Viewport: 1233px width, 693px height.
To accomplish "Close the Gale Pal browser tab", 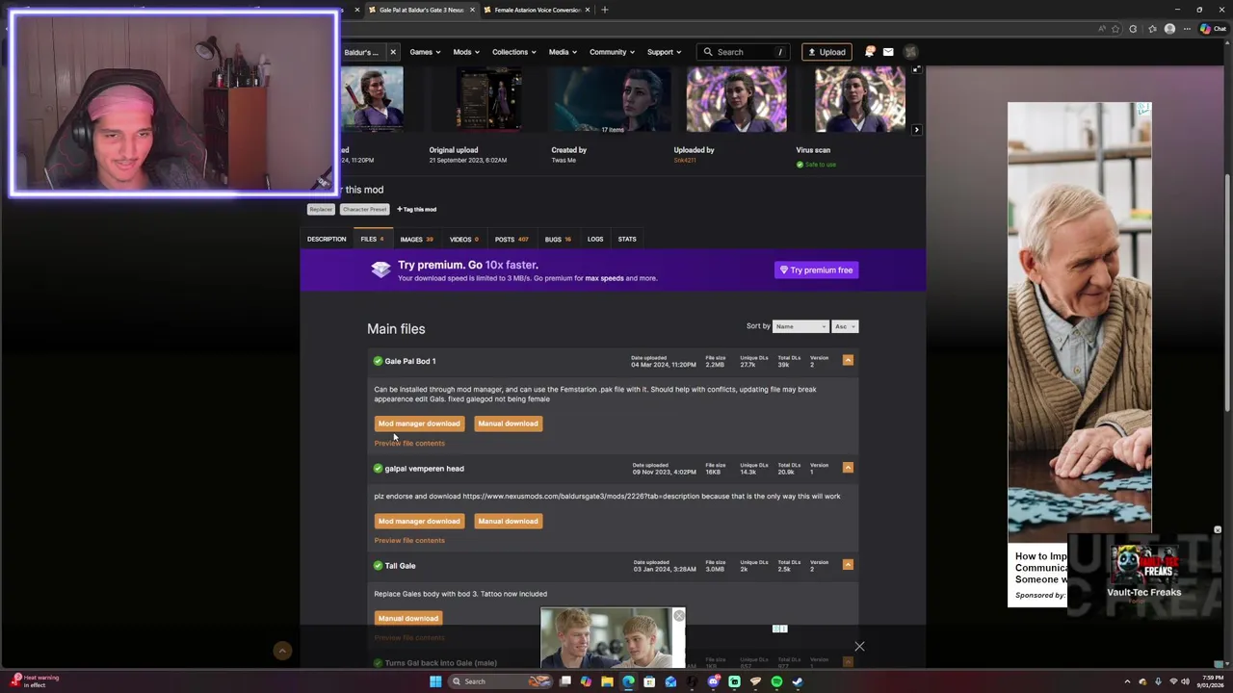I will click(x=472, y=10).
